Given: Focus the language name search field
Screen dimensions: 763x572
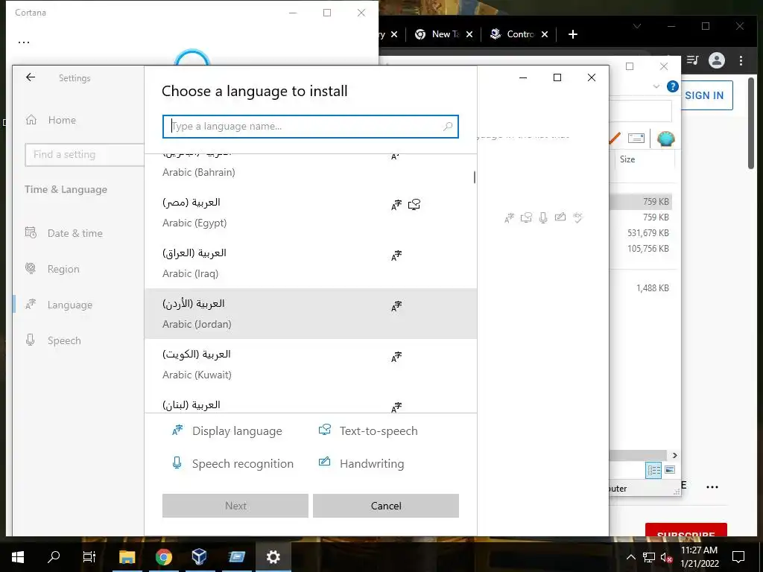Looking at the screenshot, I should (x=311, y=127).
